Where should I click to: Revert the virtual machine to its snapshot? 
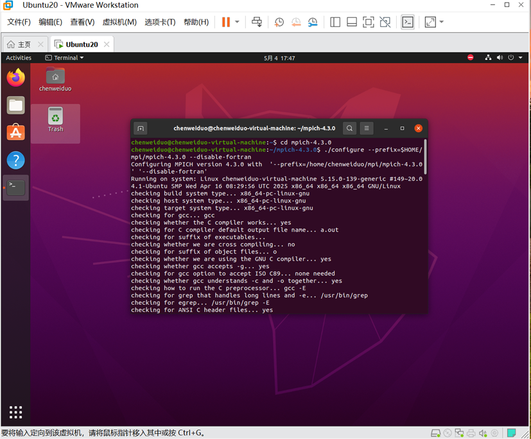(x=296, y=22)
